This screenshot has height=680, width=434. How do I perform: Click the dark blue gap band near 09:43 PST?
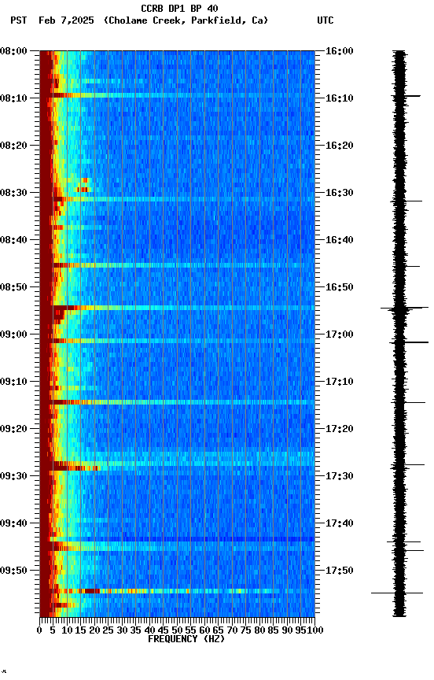pos(177,539)
